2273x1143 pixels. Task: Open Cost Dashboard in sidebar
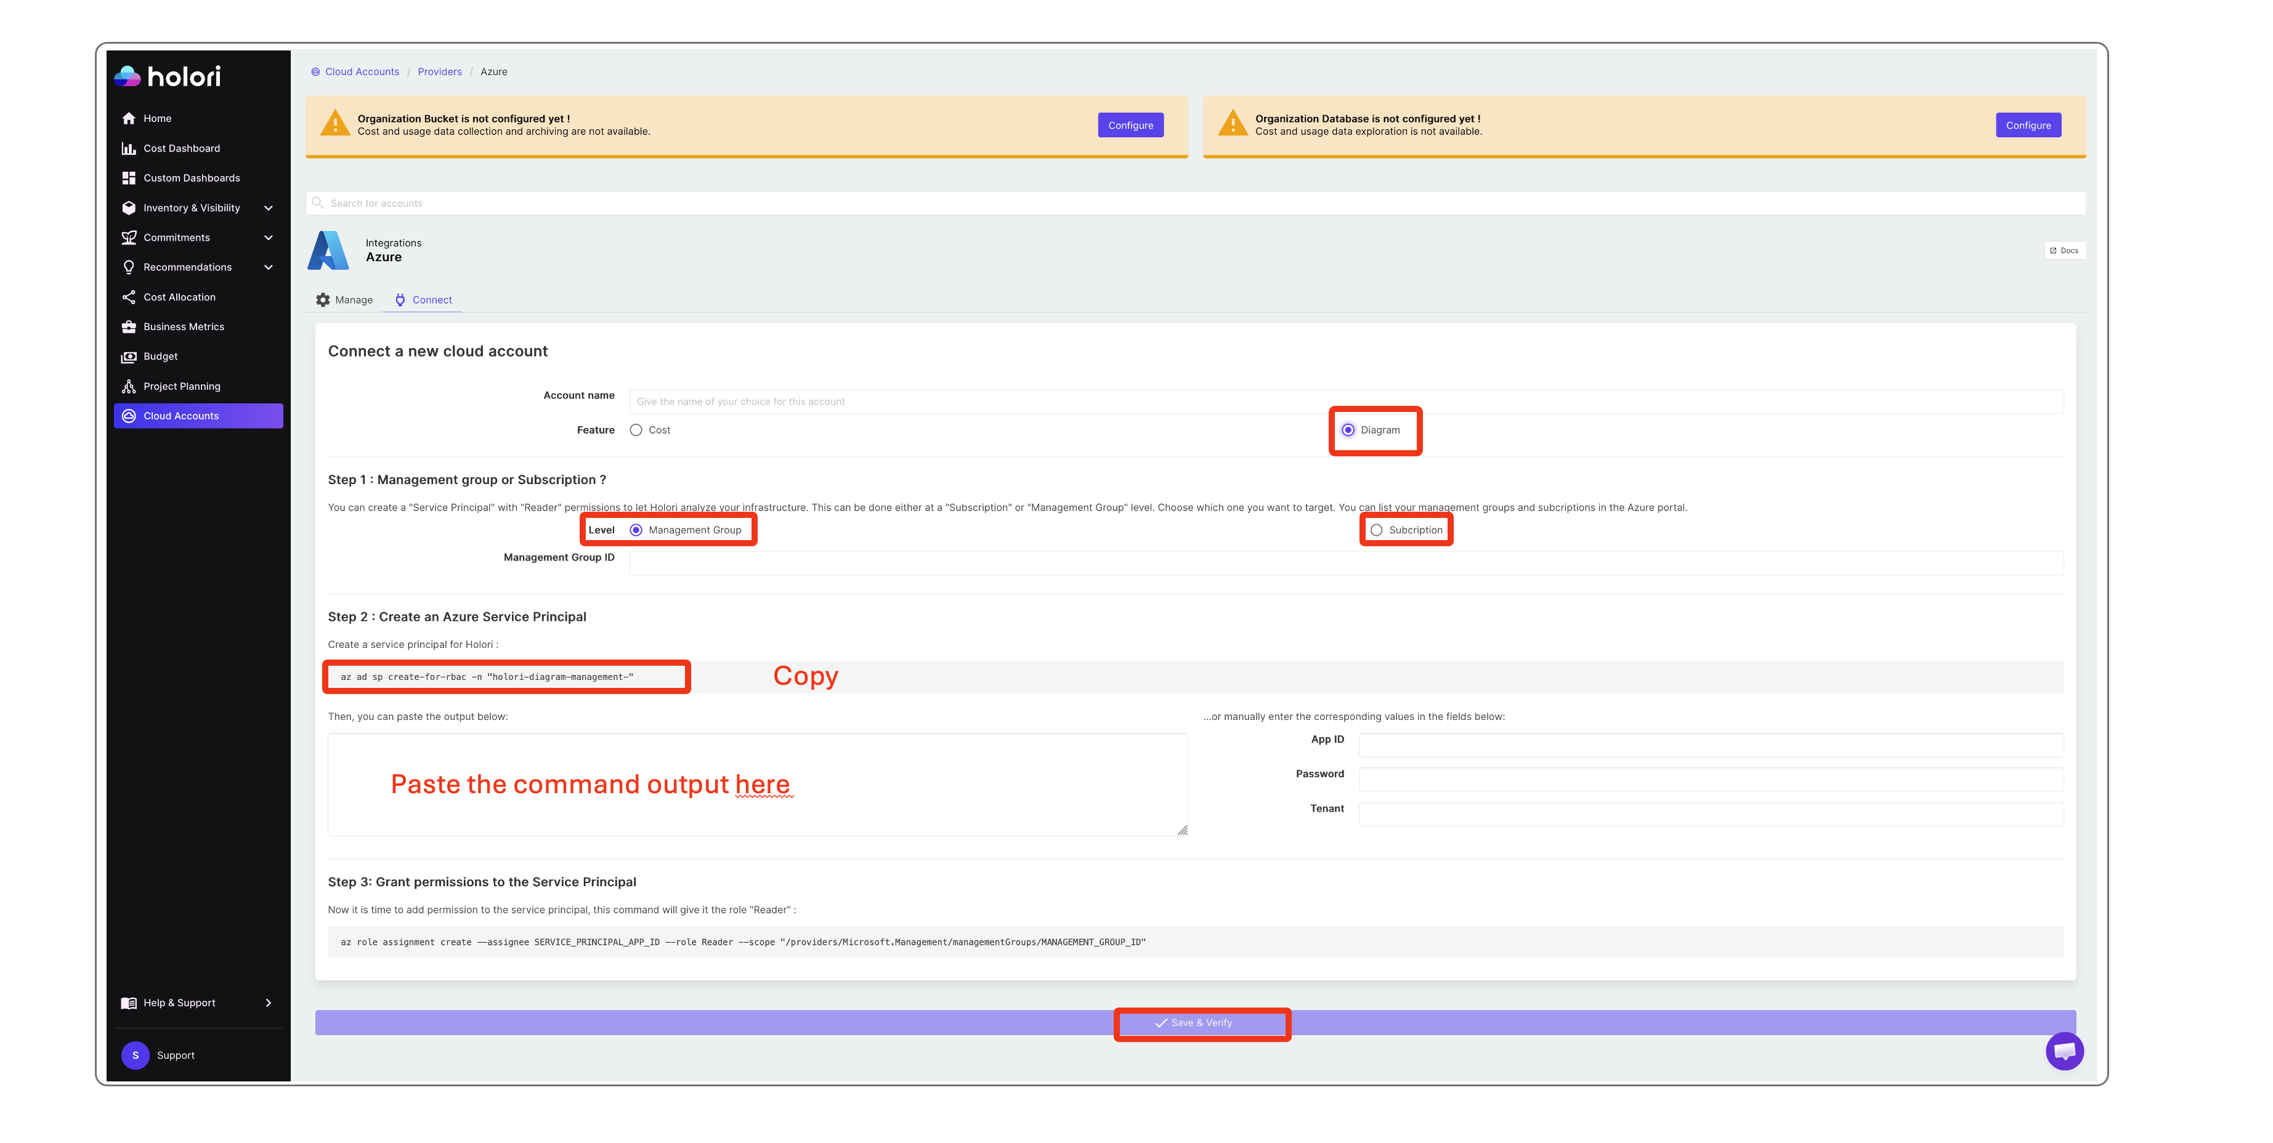click(x=198, y=148)
